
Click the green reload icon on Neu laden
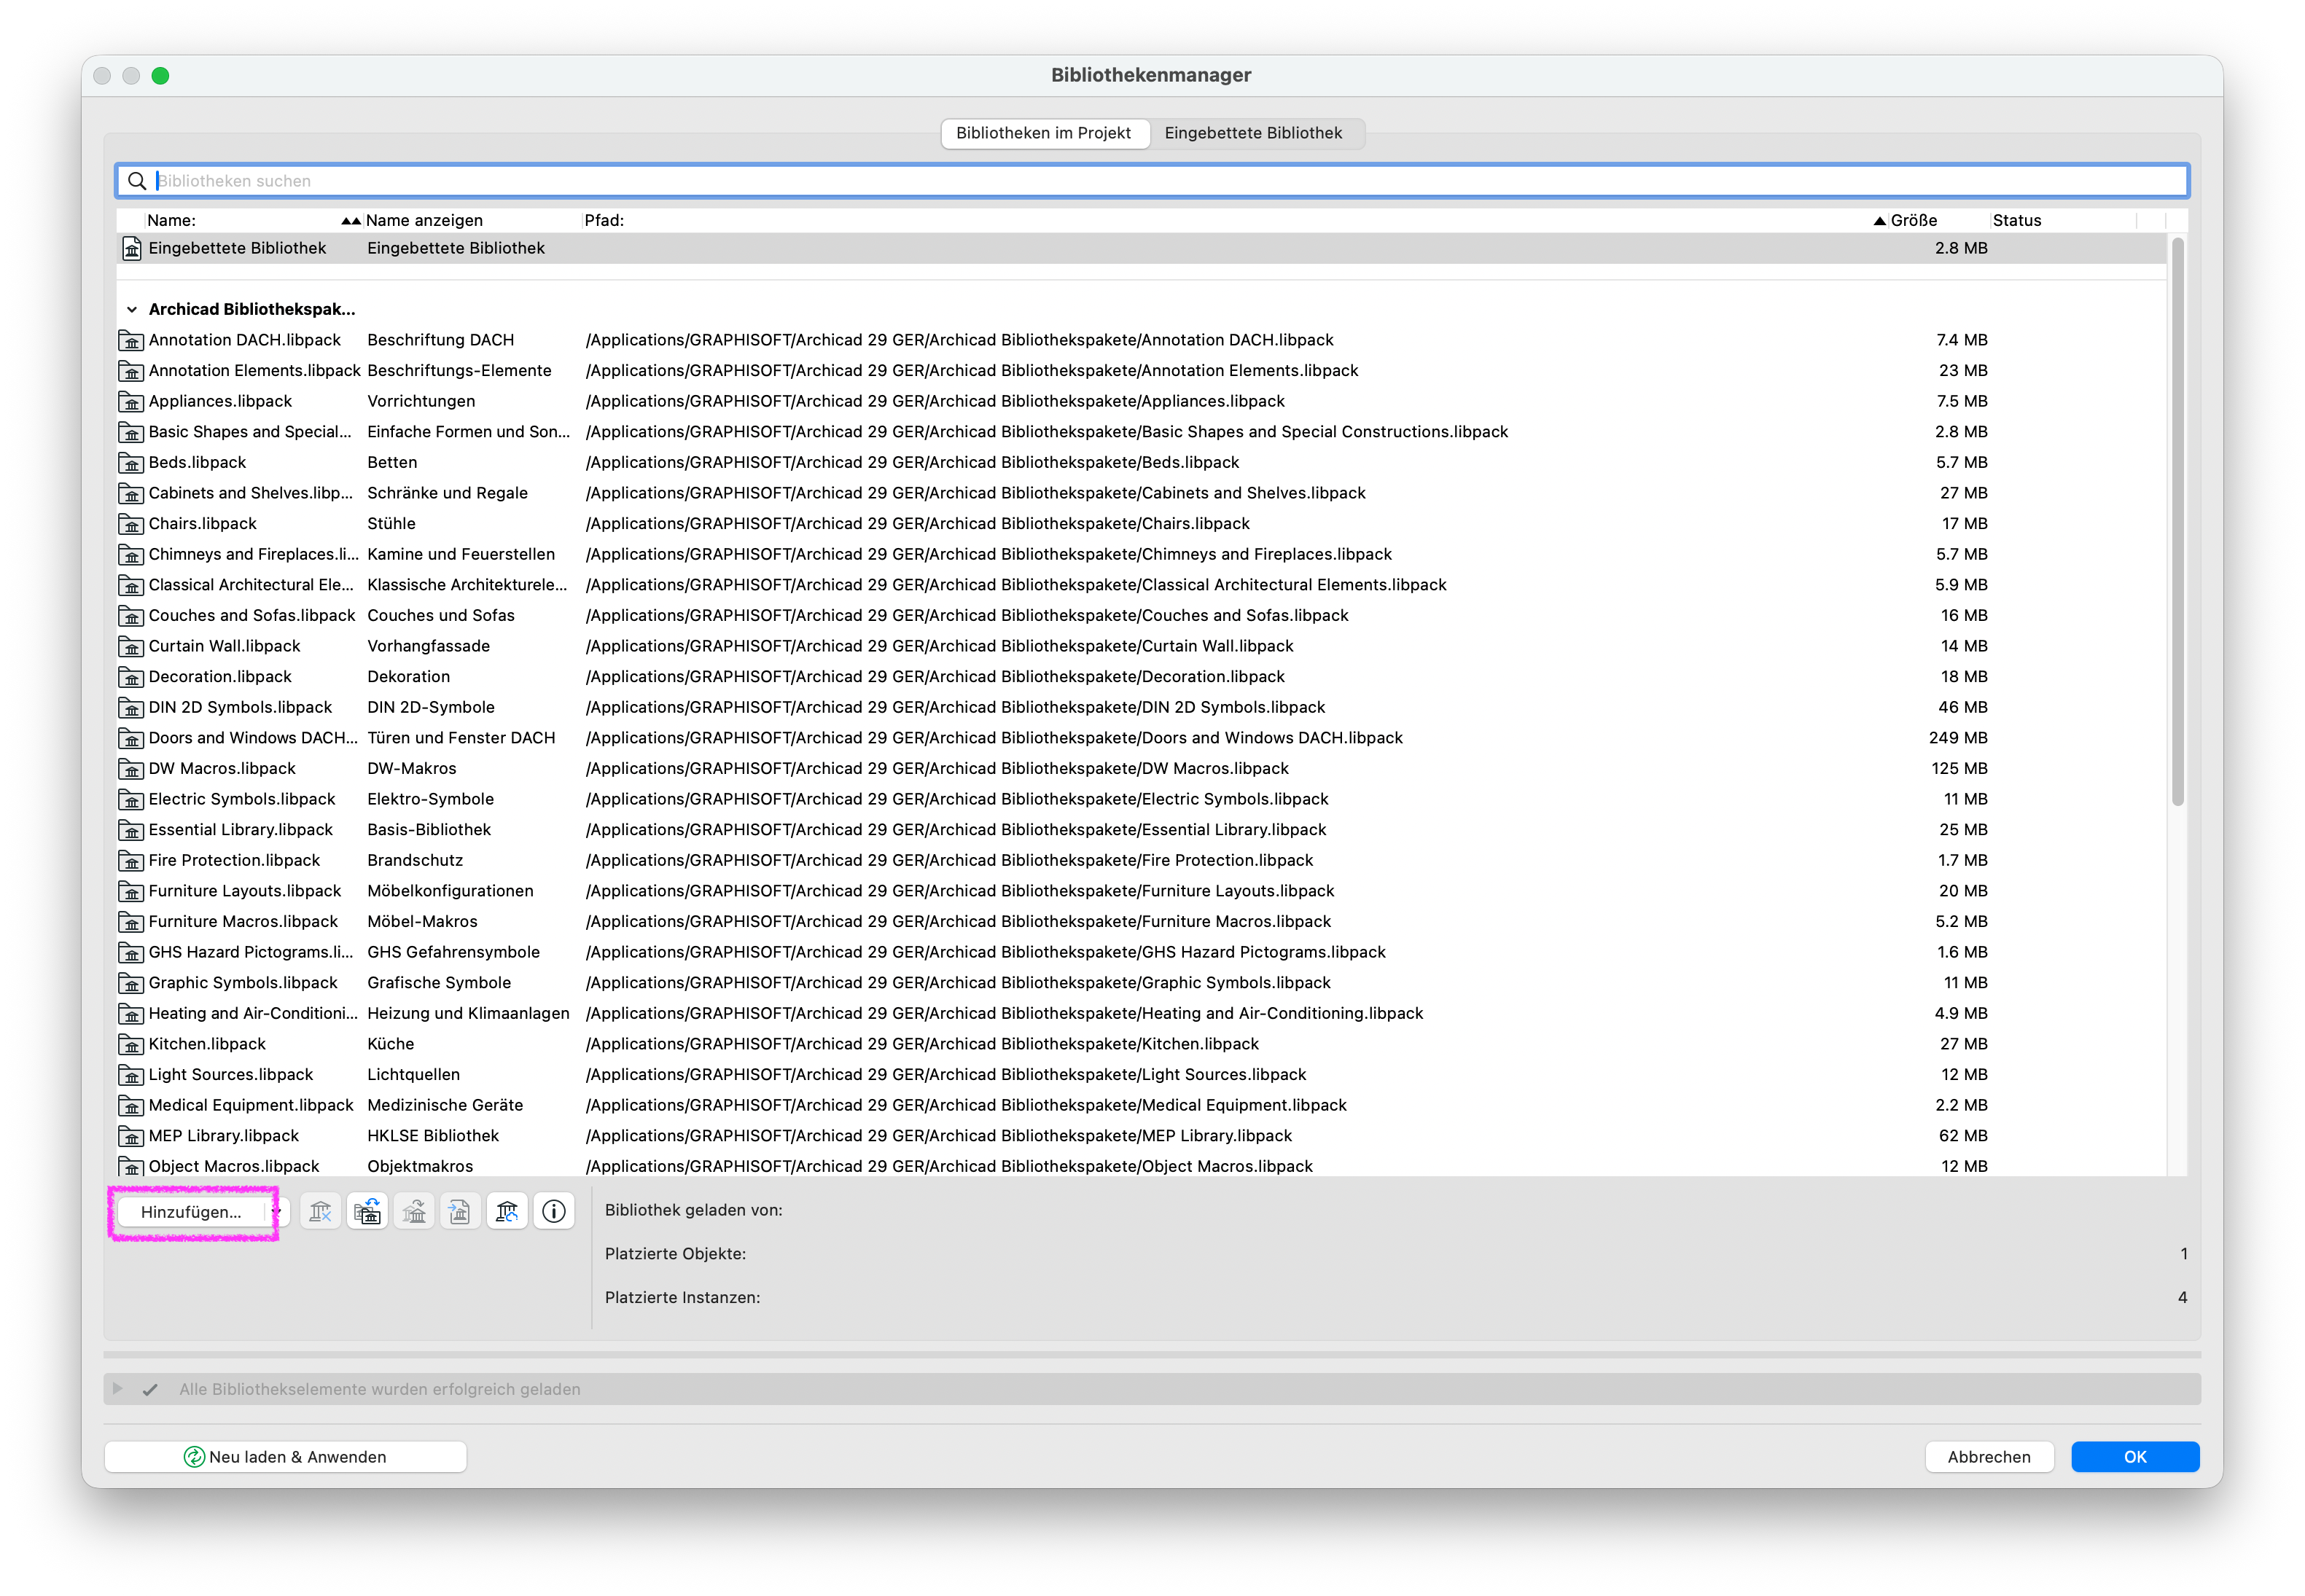coord(194,1457)
